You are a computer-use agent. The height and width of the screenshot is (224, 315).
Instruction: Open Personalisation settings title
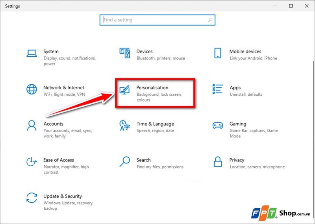[x=152, y=87]
